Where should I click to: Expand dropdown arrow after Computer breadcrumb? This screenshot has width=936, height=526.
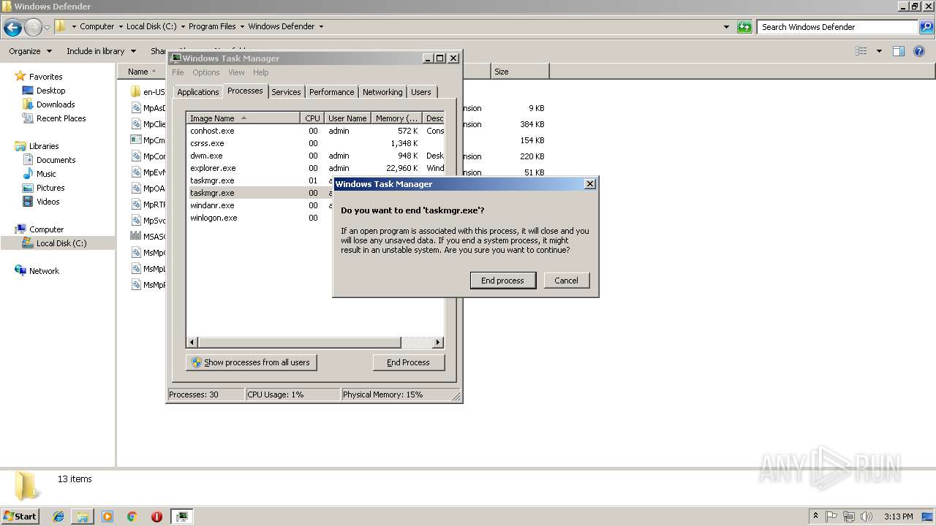point(121,26)
